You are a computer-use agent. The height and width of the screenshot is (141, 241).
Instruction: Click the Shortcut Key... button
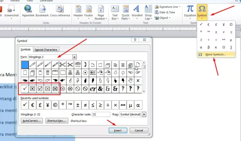click(57, 121)
